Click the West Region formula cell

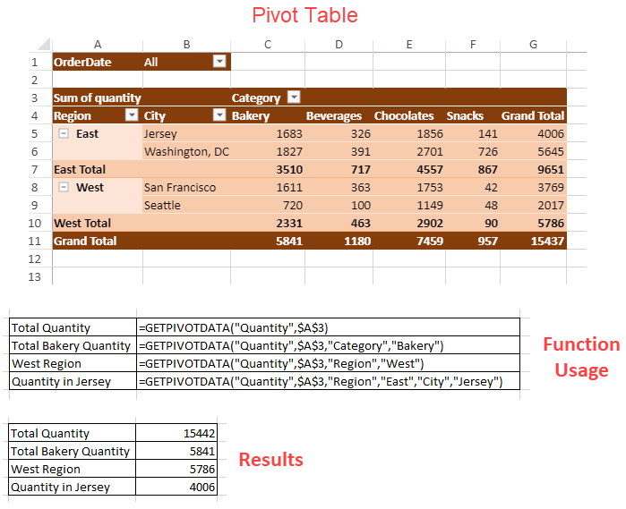click(328, 363)
